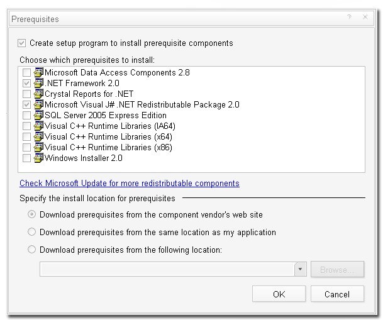Check Microsoft Data Access Components 2.8 checkbox
This screenshot has height=320, width=383.
point(26,72)
